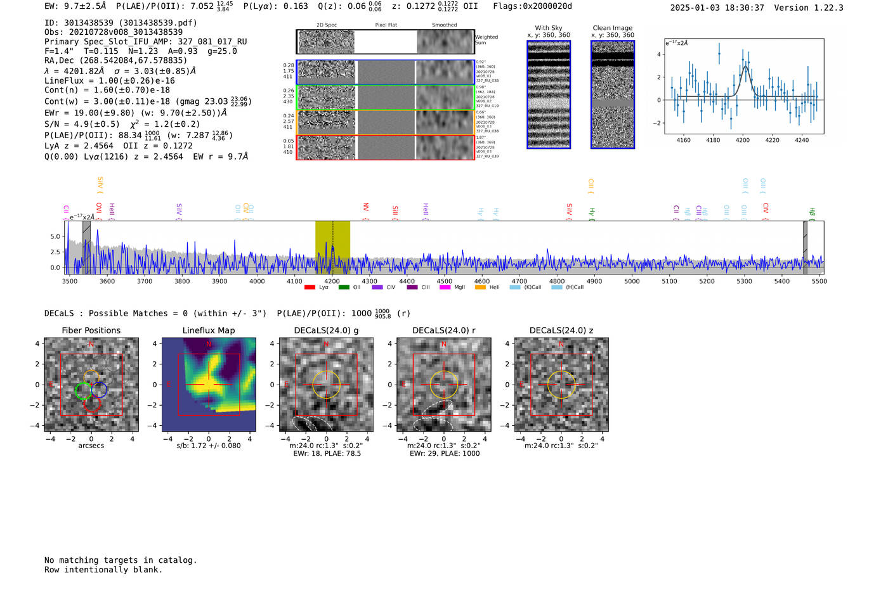Click the hatched gray band near 5460Å
The image size is (888, 604).
click(x=806, y=247)
